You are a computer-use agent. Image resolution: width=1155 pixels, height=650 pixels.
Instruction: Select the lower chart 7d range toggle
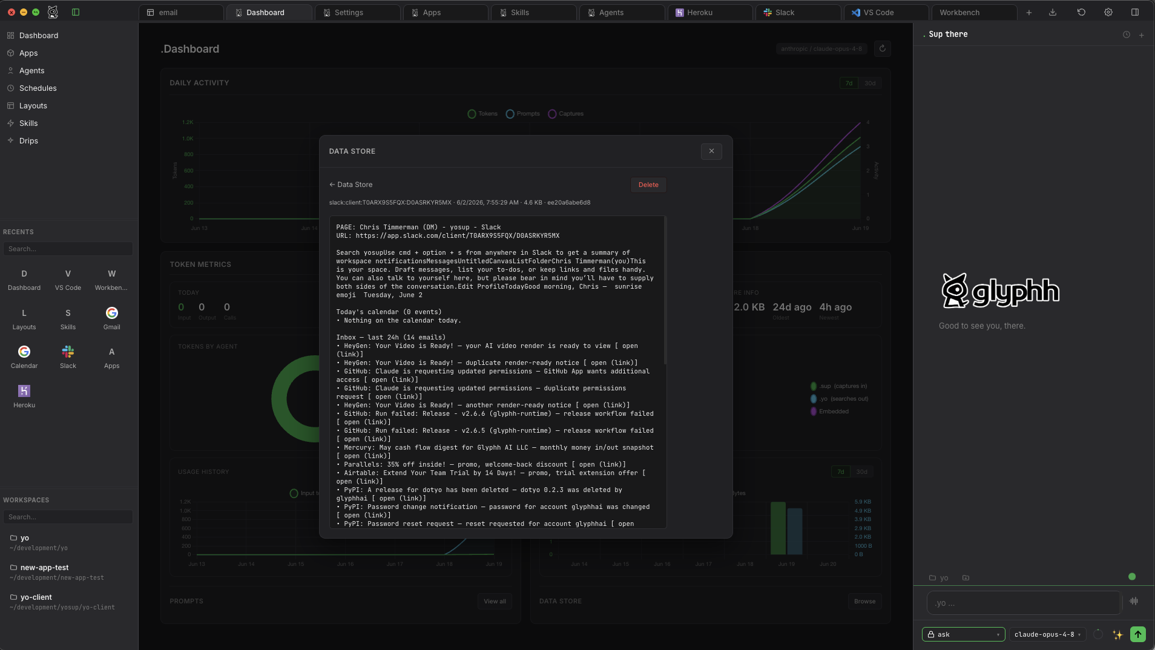840,472
